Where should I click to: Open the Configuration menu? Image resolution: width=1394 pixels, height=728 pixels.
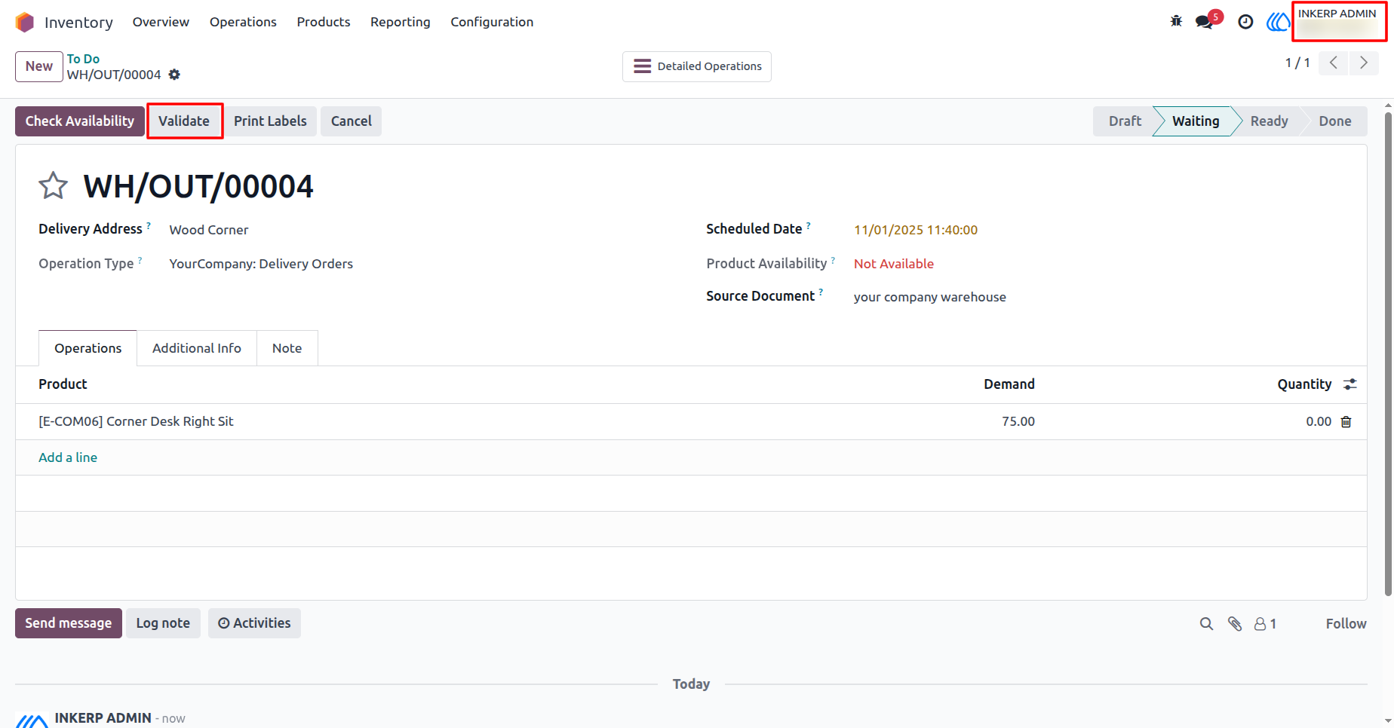[492, 22]
